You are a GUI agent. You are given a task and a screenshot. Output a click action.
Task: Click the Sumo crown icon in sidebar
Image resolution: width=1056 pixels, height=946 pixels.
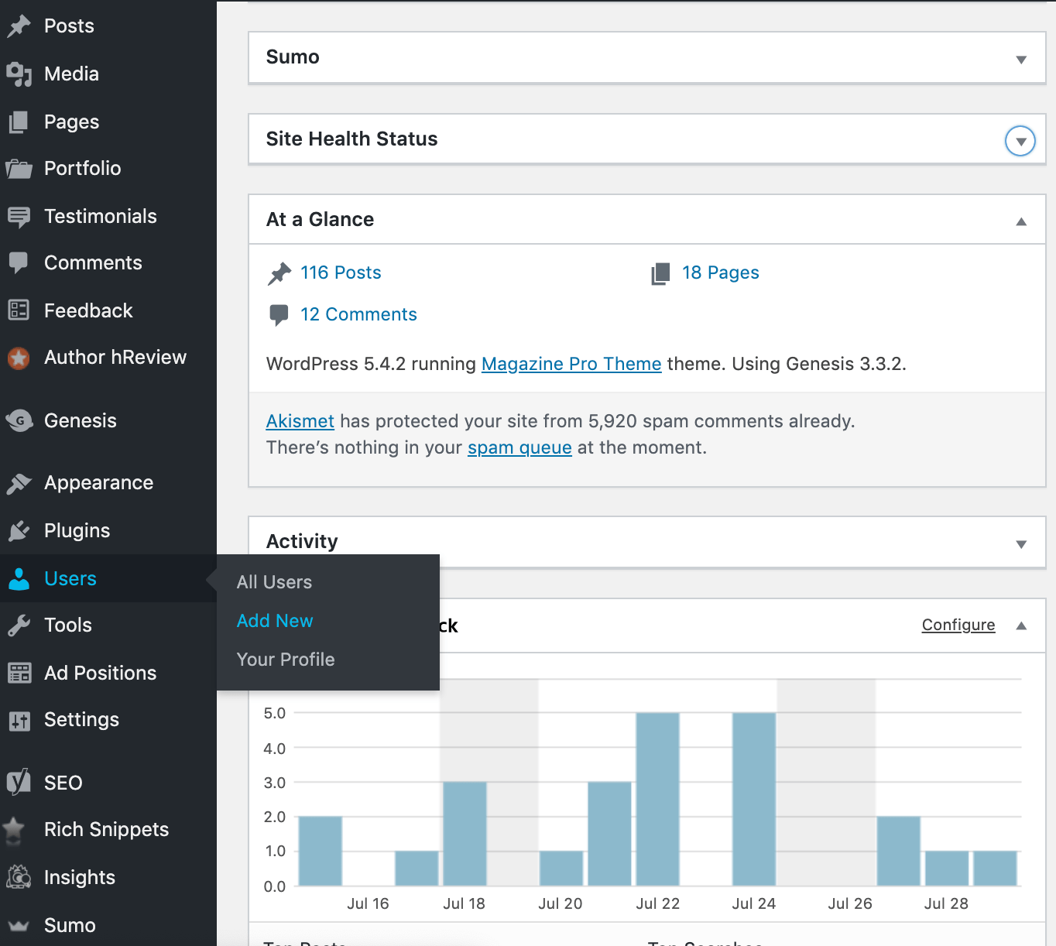tap(19, 926)
